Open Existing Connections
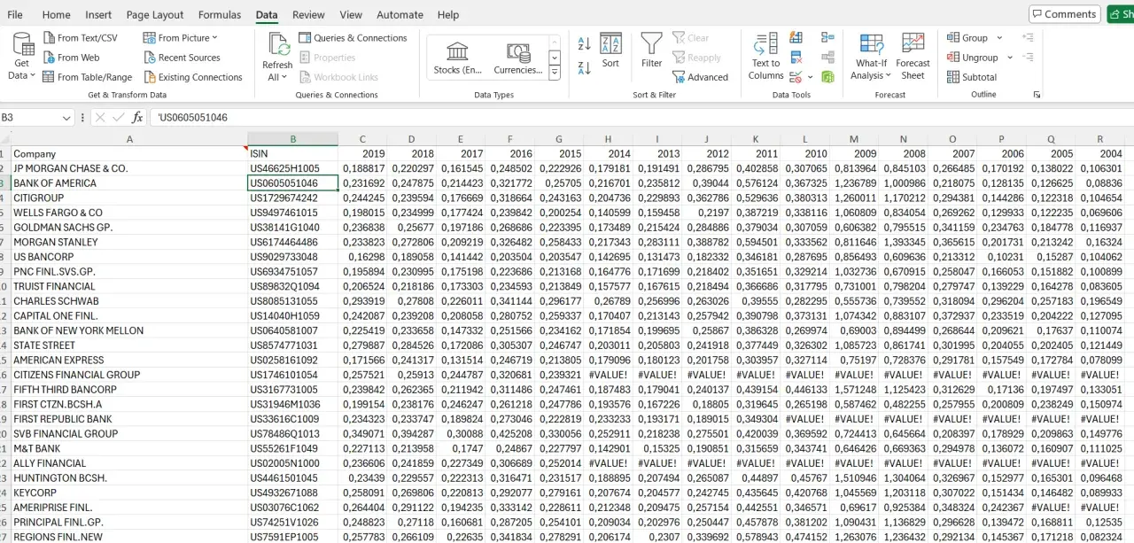Screen dimensions: 1134x543 (x=191, y=77)
